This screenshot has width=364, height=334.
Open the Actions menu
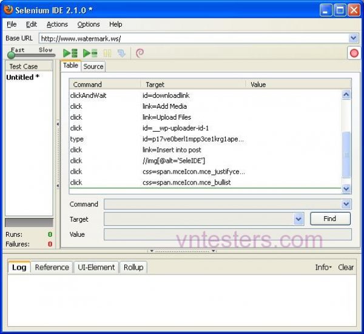click(57, 24)
